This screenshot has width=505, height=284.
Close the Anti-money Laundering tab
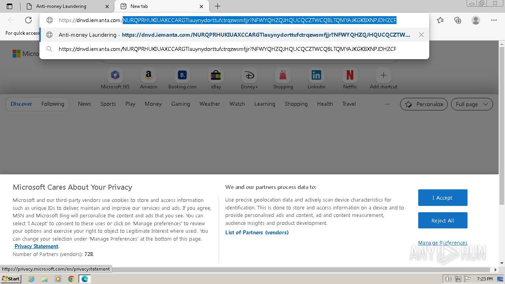point(107,6)
